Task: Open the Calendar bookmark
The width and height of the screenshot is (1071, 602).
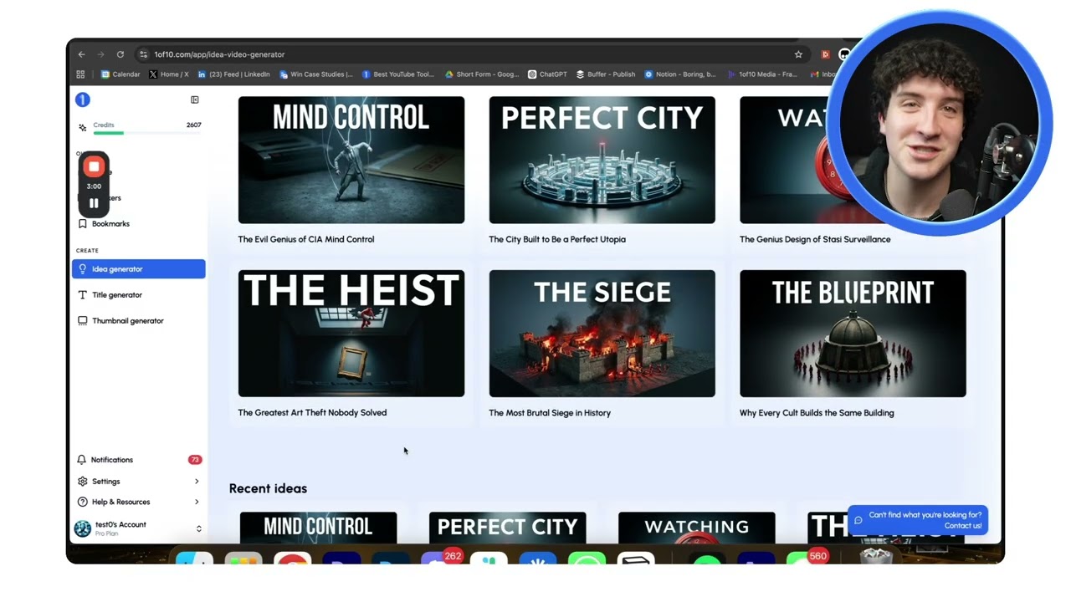Action: 120,74
